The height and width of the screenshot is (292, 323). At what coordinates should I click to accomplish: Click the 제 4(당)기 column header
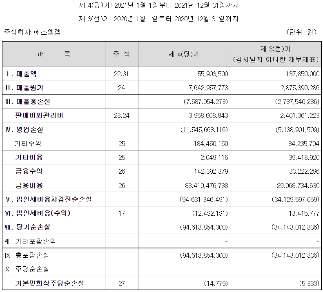tap(184, 54)
